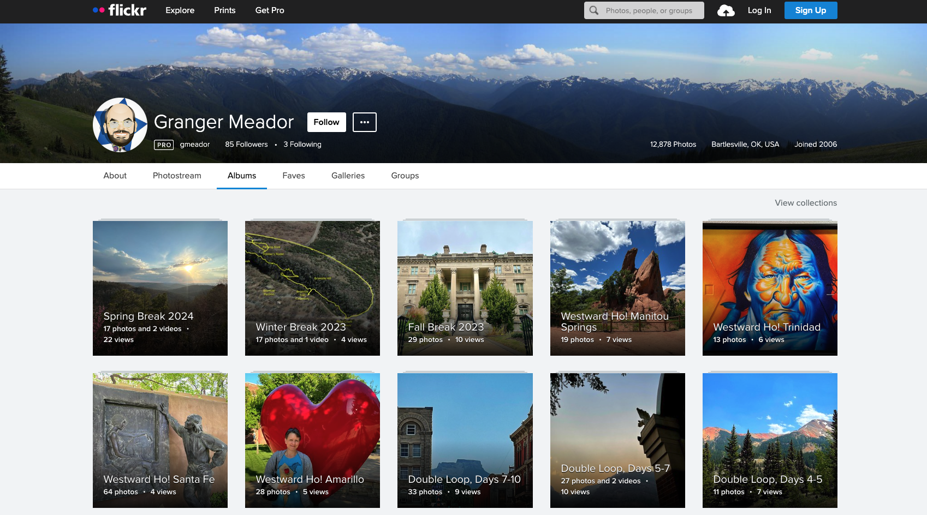Click the search magnifier icon
The width and height of the screenshot is (927, 515).
tap(594, 10)
